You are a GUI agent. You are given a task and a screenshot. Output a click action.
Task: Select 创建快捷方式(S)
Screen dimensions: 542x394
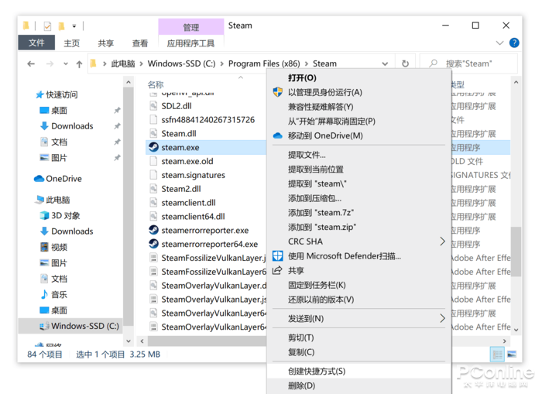[x=358, y=372]
